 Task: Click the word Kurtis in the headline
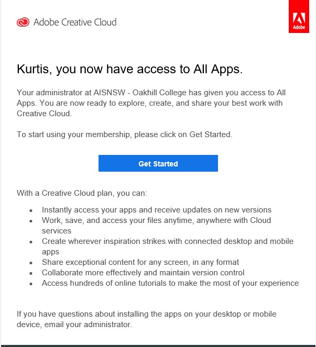(33, 69)
